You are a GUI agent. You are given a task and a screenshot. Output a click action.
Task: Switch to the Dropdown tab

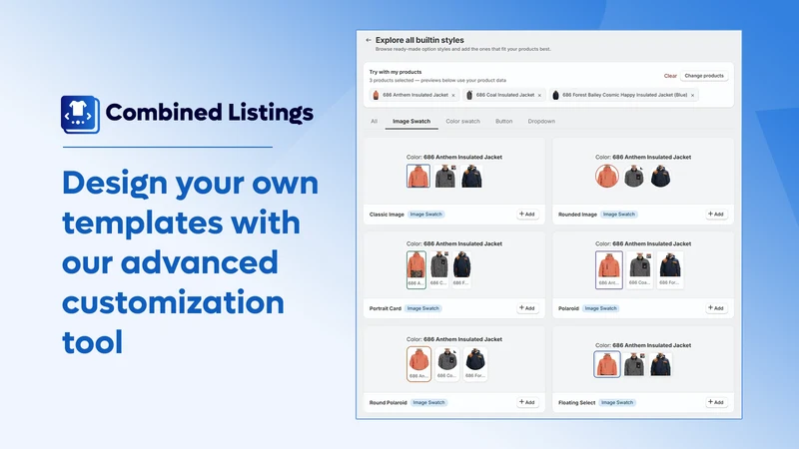click(541, 121)
